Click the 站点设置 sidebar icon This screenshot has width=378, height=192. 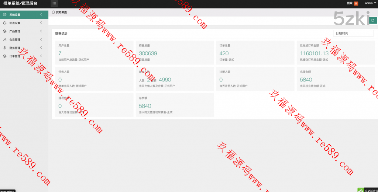4,23
